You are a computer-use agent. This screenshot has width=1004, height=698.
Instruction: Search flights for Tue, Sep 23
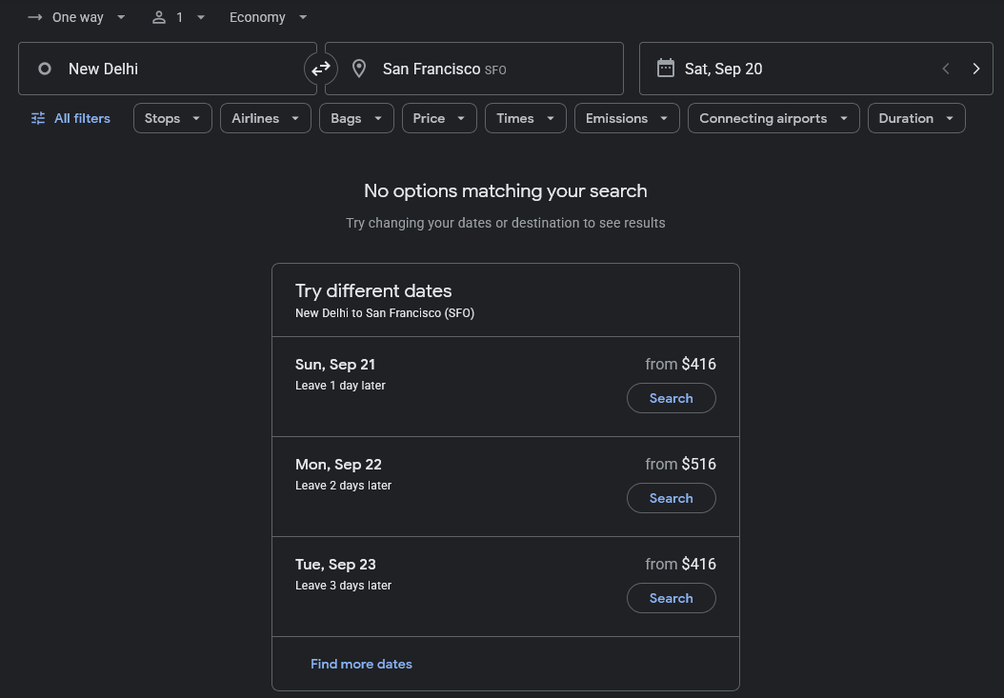tap(671, 598)
